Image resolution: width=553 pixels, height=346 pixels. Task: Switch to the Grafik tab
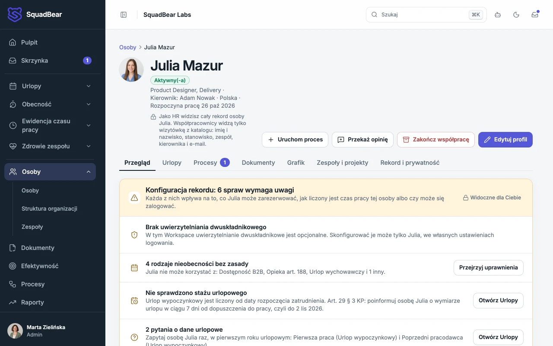296,163
